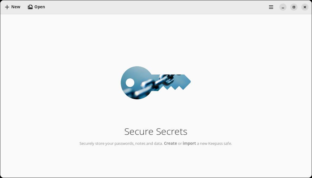Click the jagged teeth of the key

point(173,88)
